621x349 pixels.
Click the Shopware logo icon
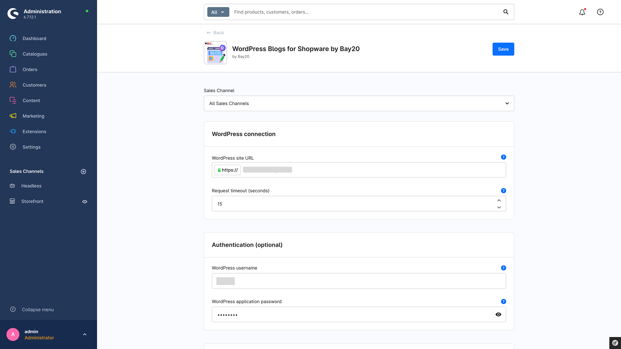[13, 14]
